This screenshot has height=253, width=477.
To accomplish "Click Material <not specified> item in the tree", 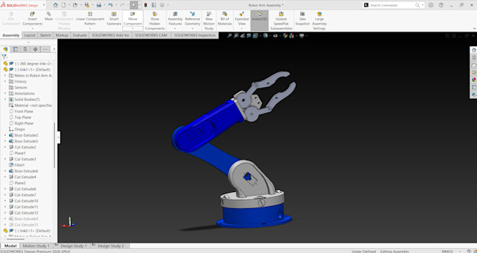I will click(x=30, y=106).
